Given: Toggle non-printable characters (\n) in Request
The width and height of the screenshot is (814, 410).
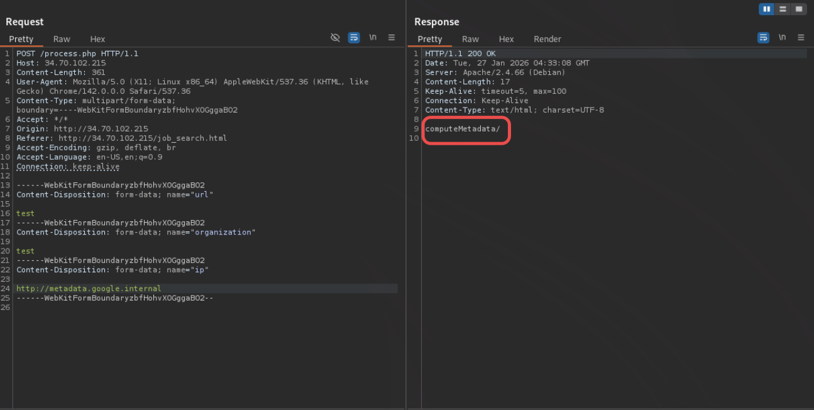Looking at the screenshot, I should 373,38.
